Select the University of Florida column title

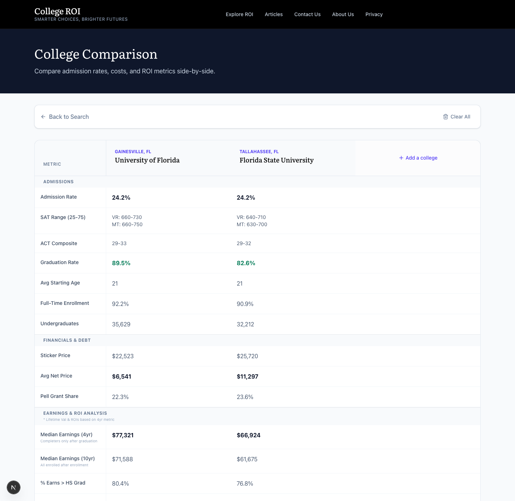[147, 160]
